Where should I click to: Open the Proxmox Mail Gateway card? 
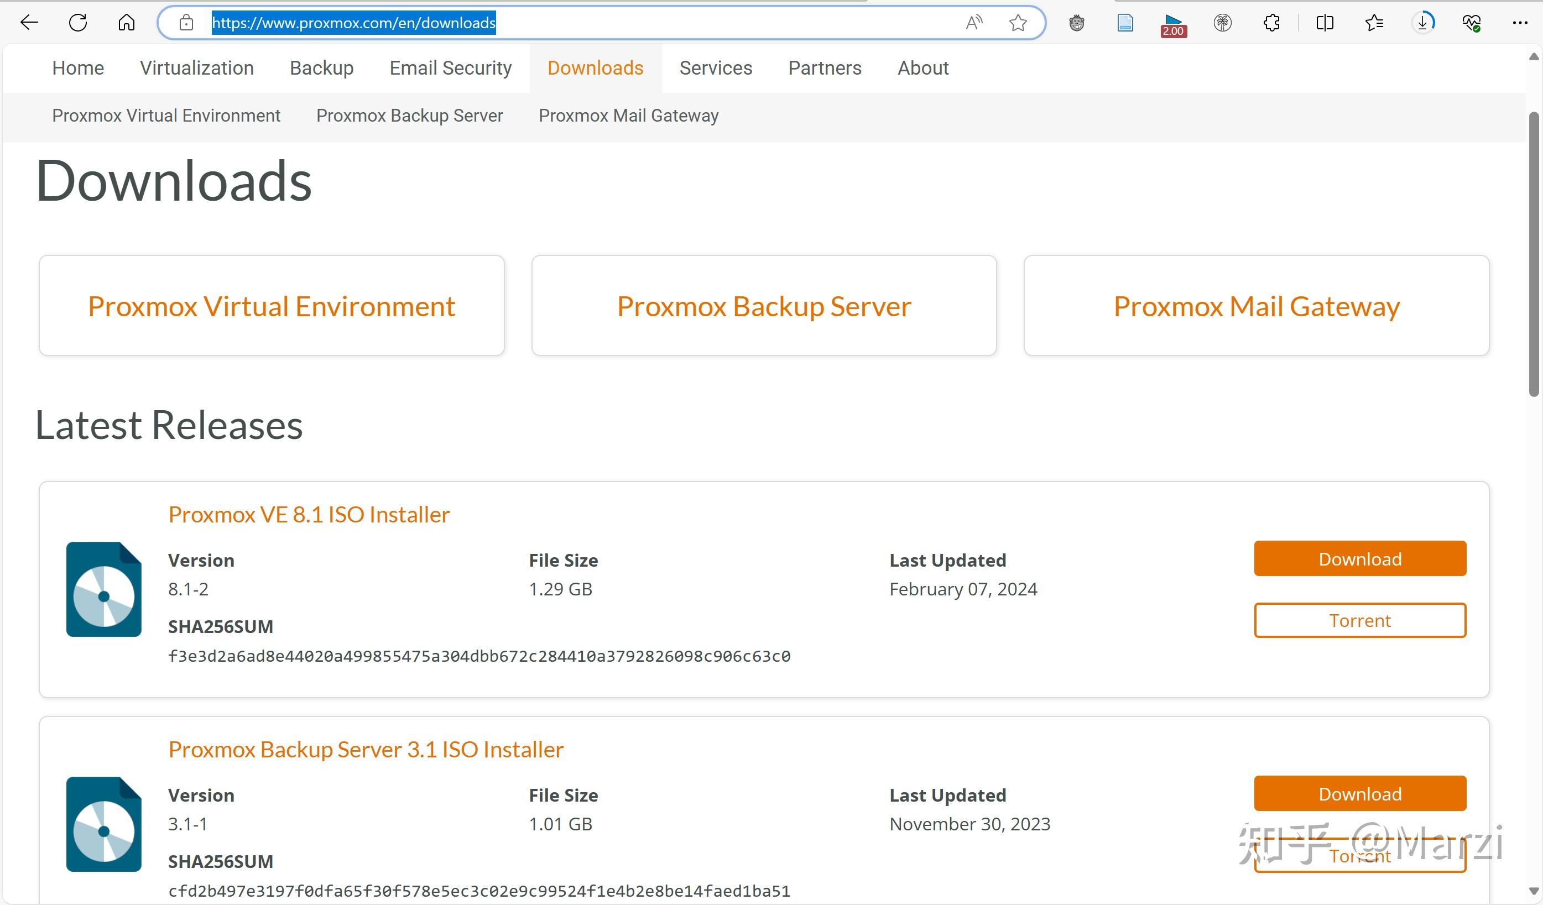[x=1256, y=306]
